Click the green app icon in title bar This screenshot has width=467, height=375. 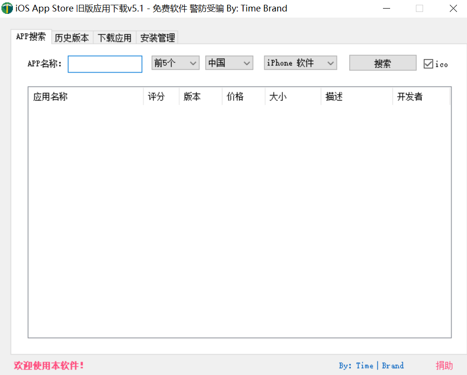[7, 9]
